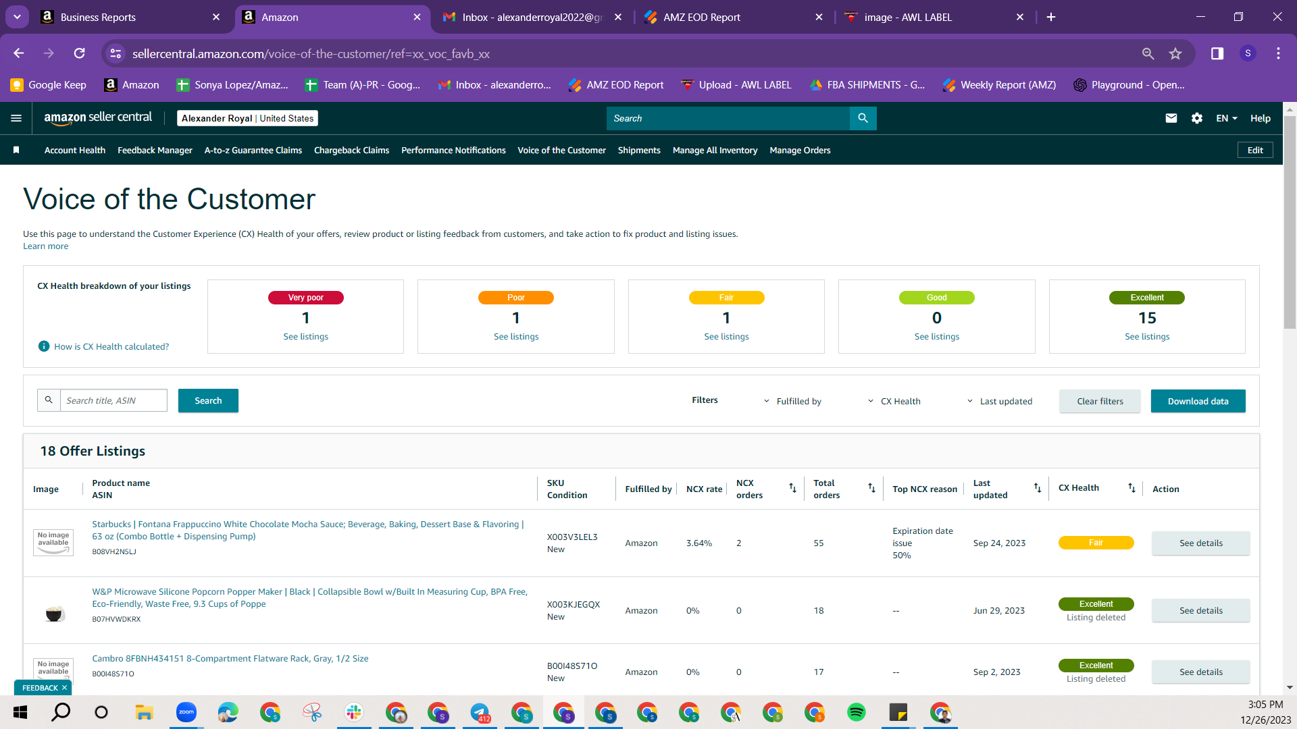The image size is (1297, 729).
Task: Click the Clear filters button
Action: (x=1100, y=401)
